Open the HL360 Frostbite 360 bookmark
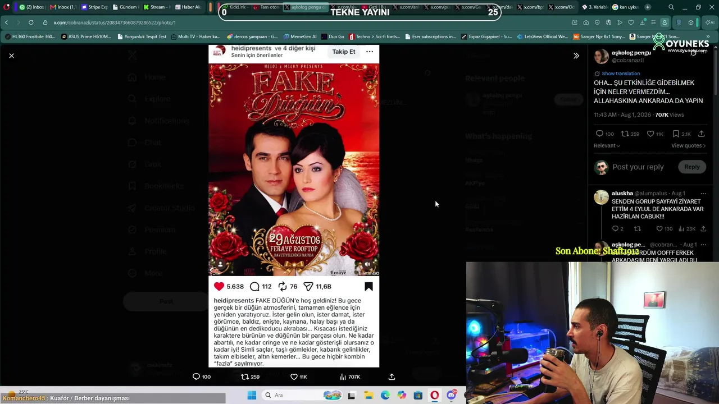The height and width of the screenshot is (404, 719). (x=30, y=36)
